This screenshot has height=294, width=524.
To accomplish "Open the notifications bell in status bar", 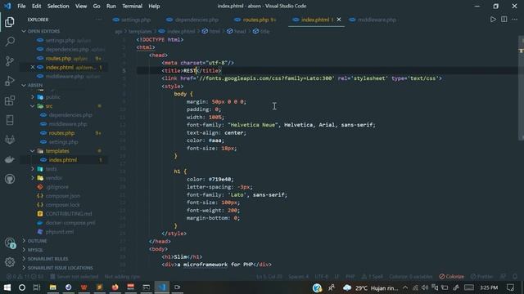I will click(515, 276).
